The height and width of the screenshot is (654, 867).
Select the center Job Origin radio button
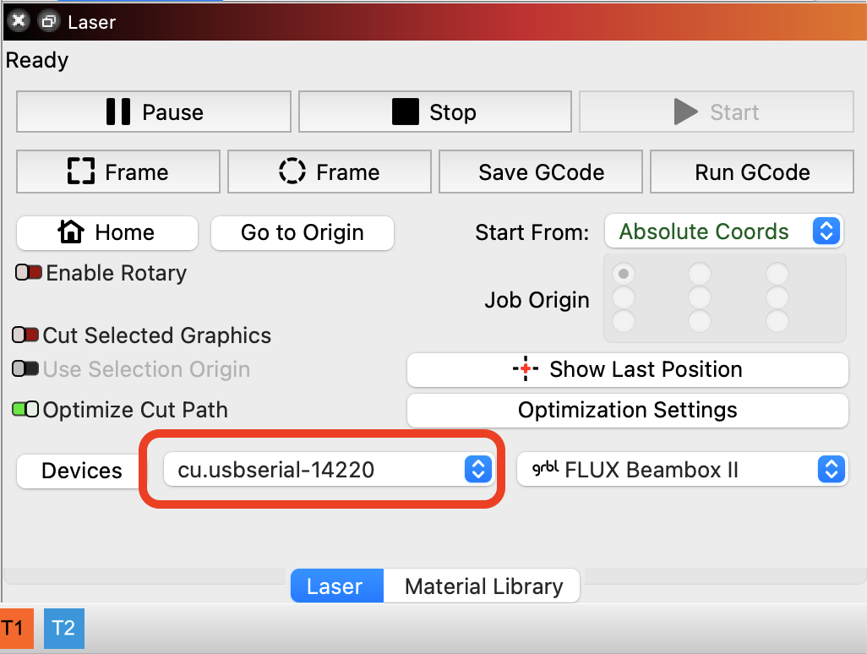700,297
